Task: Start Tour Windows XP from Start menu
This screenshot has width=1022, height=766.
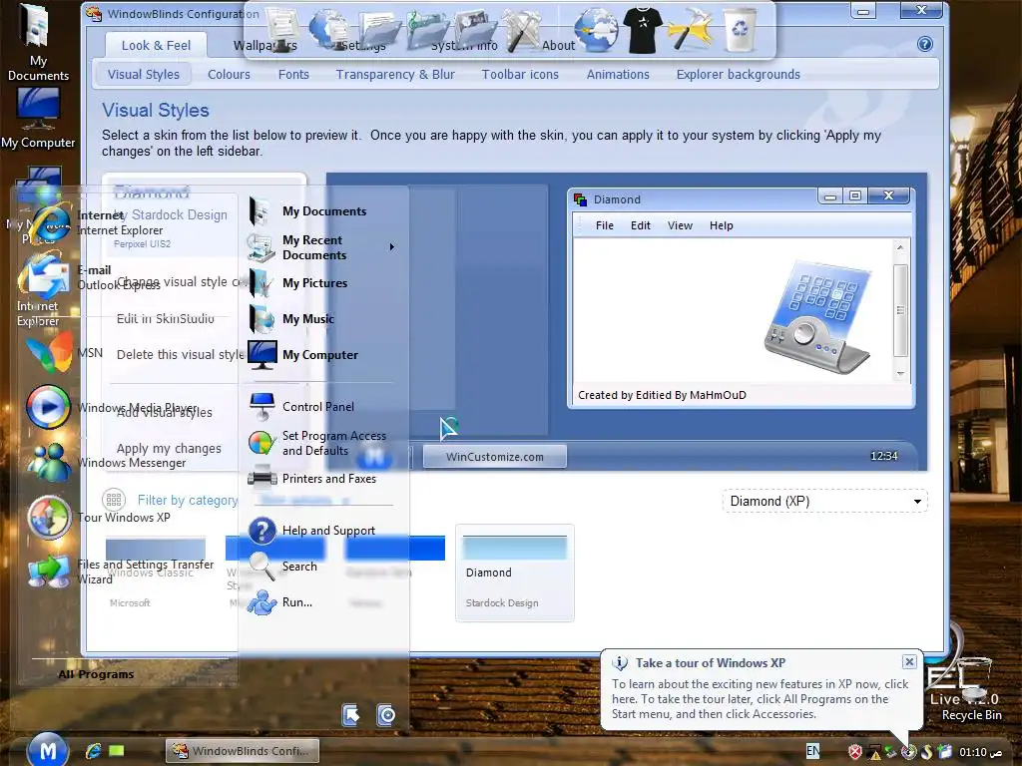Action: tap(98, 518)
